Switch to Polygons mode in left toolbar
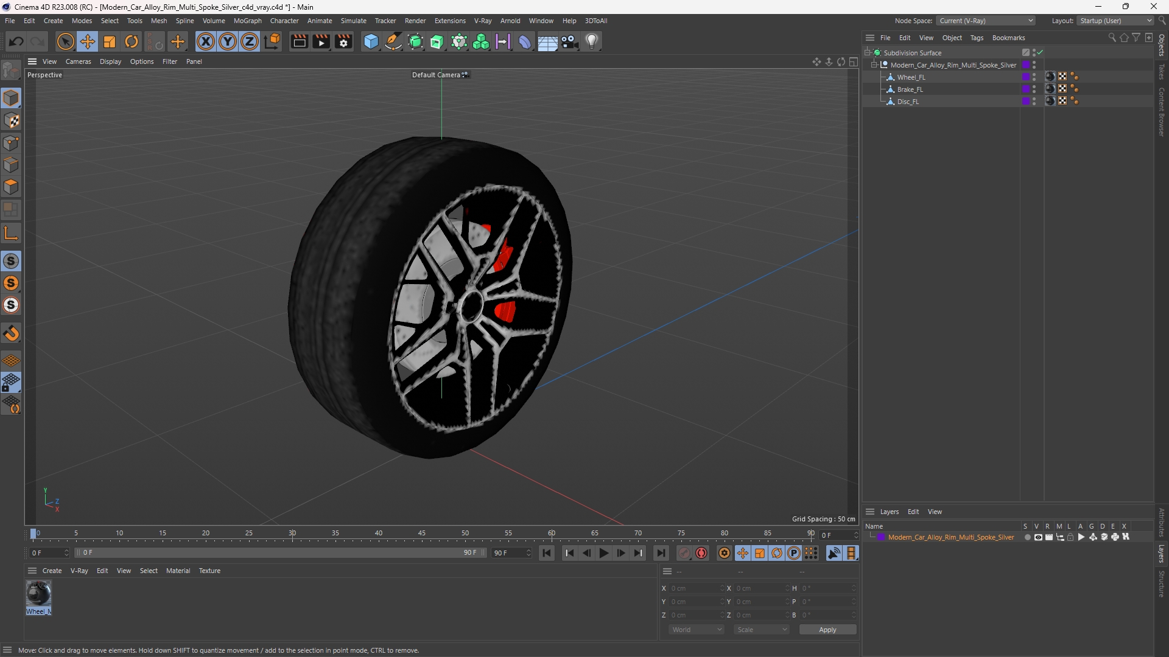 (x=11, y=187)
